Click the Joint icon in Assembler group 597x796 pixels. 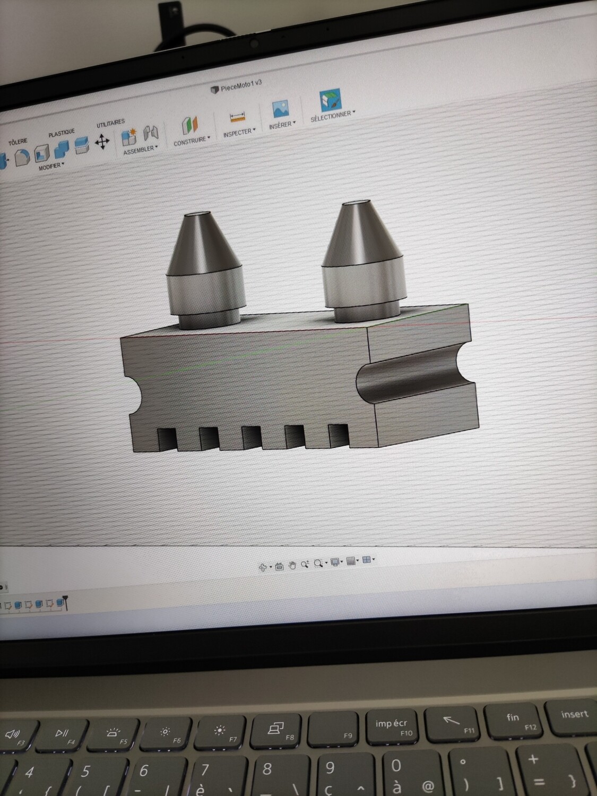151,133
